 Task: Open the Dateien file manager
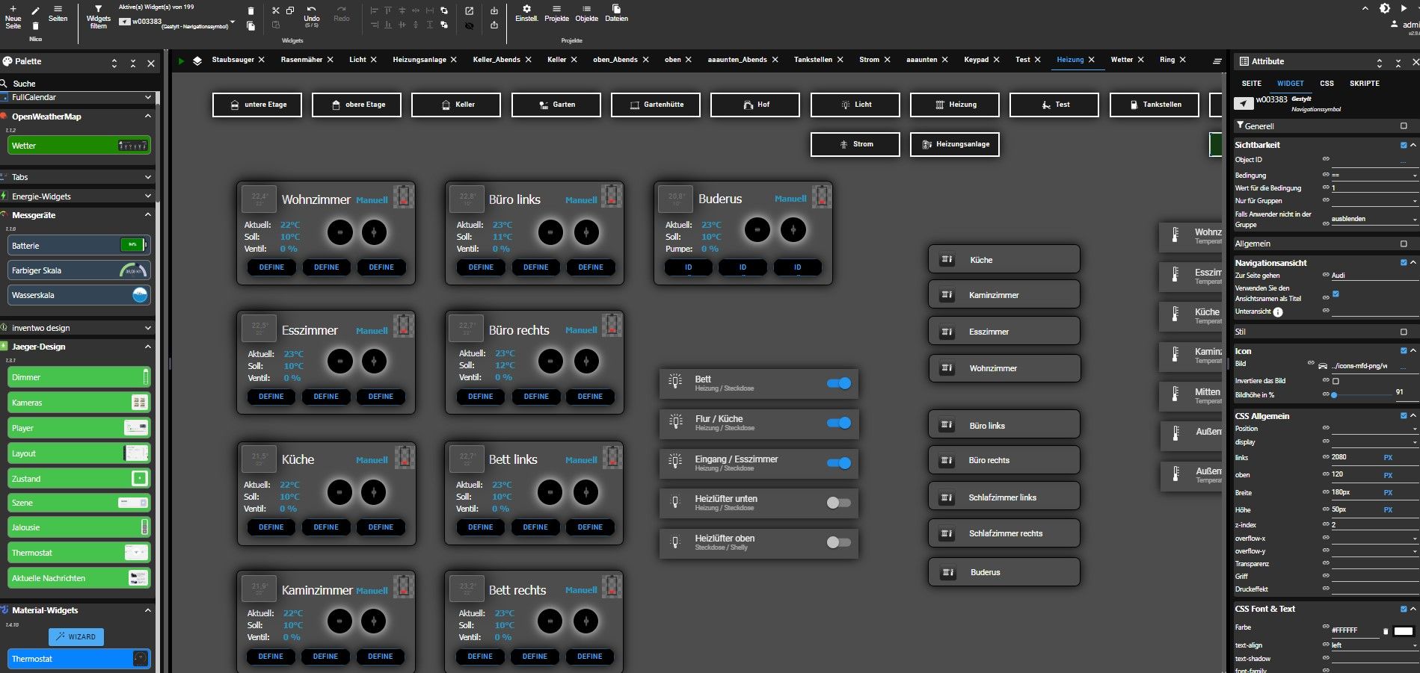pyautogui.click(x=616, y=13)
